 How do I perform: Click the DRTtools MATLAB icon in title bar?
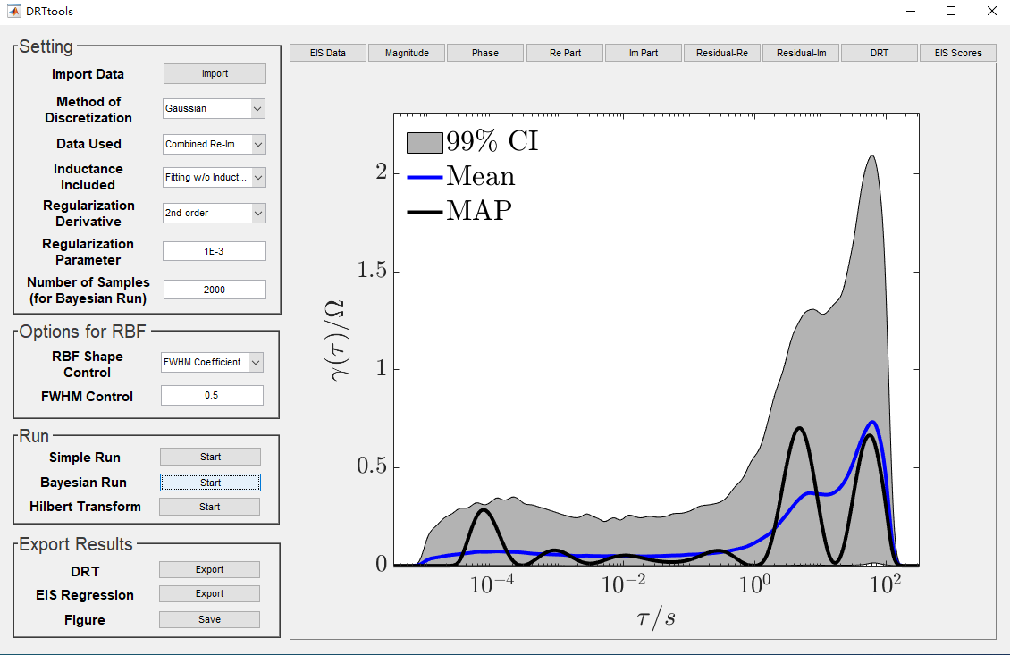(13, 11)
